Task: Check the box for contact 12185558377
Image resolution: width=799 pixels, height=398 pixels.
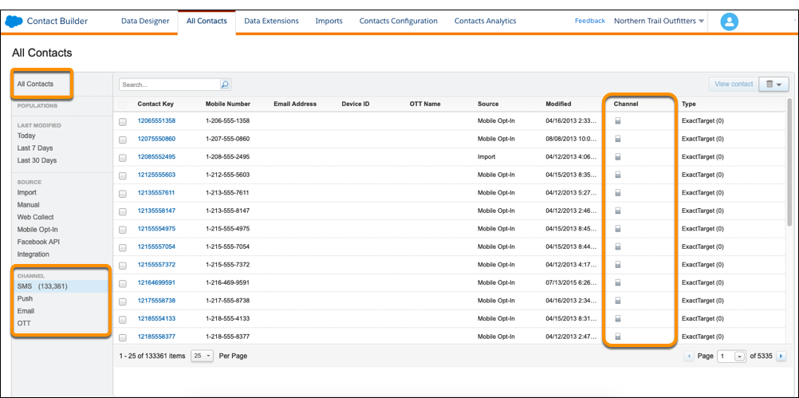Action: coord(122,338)
